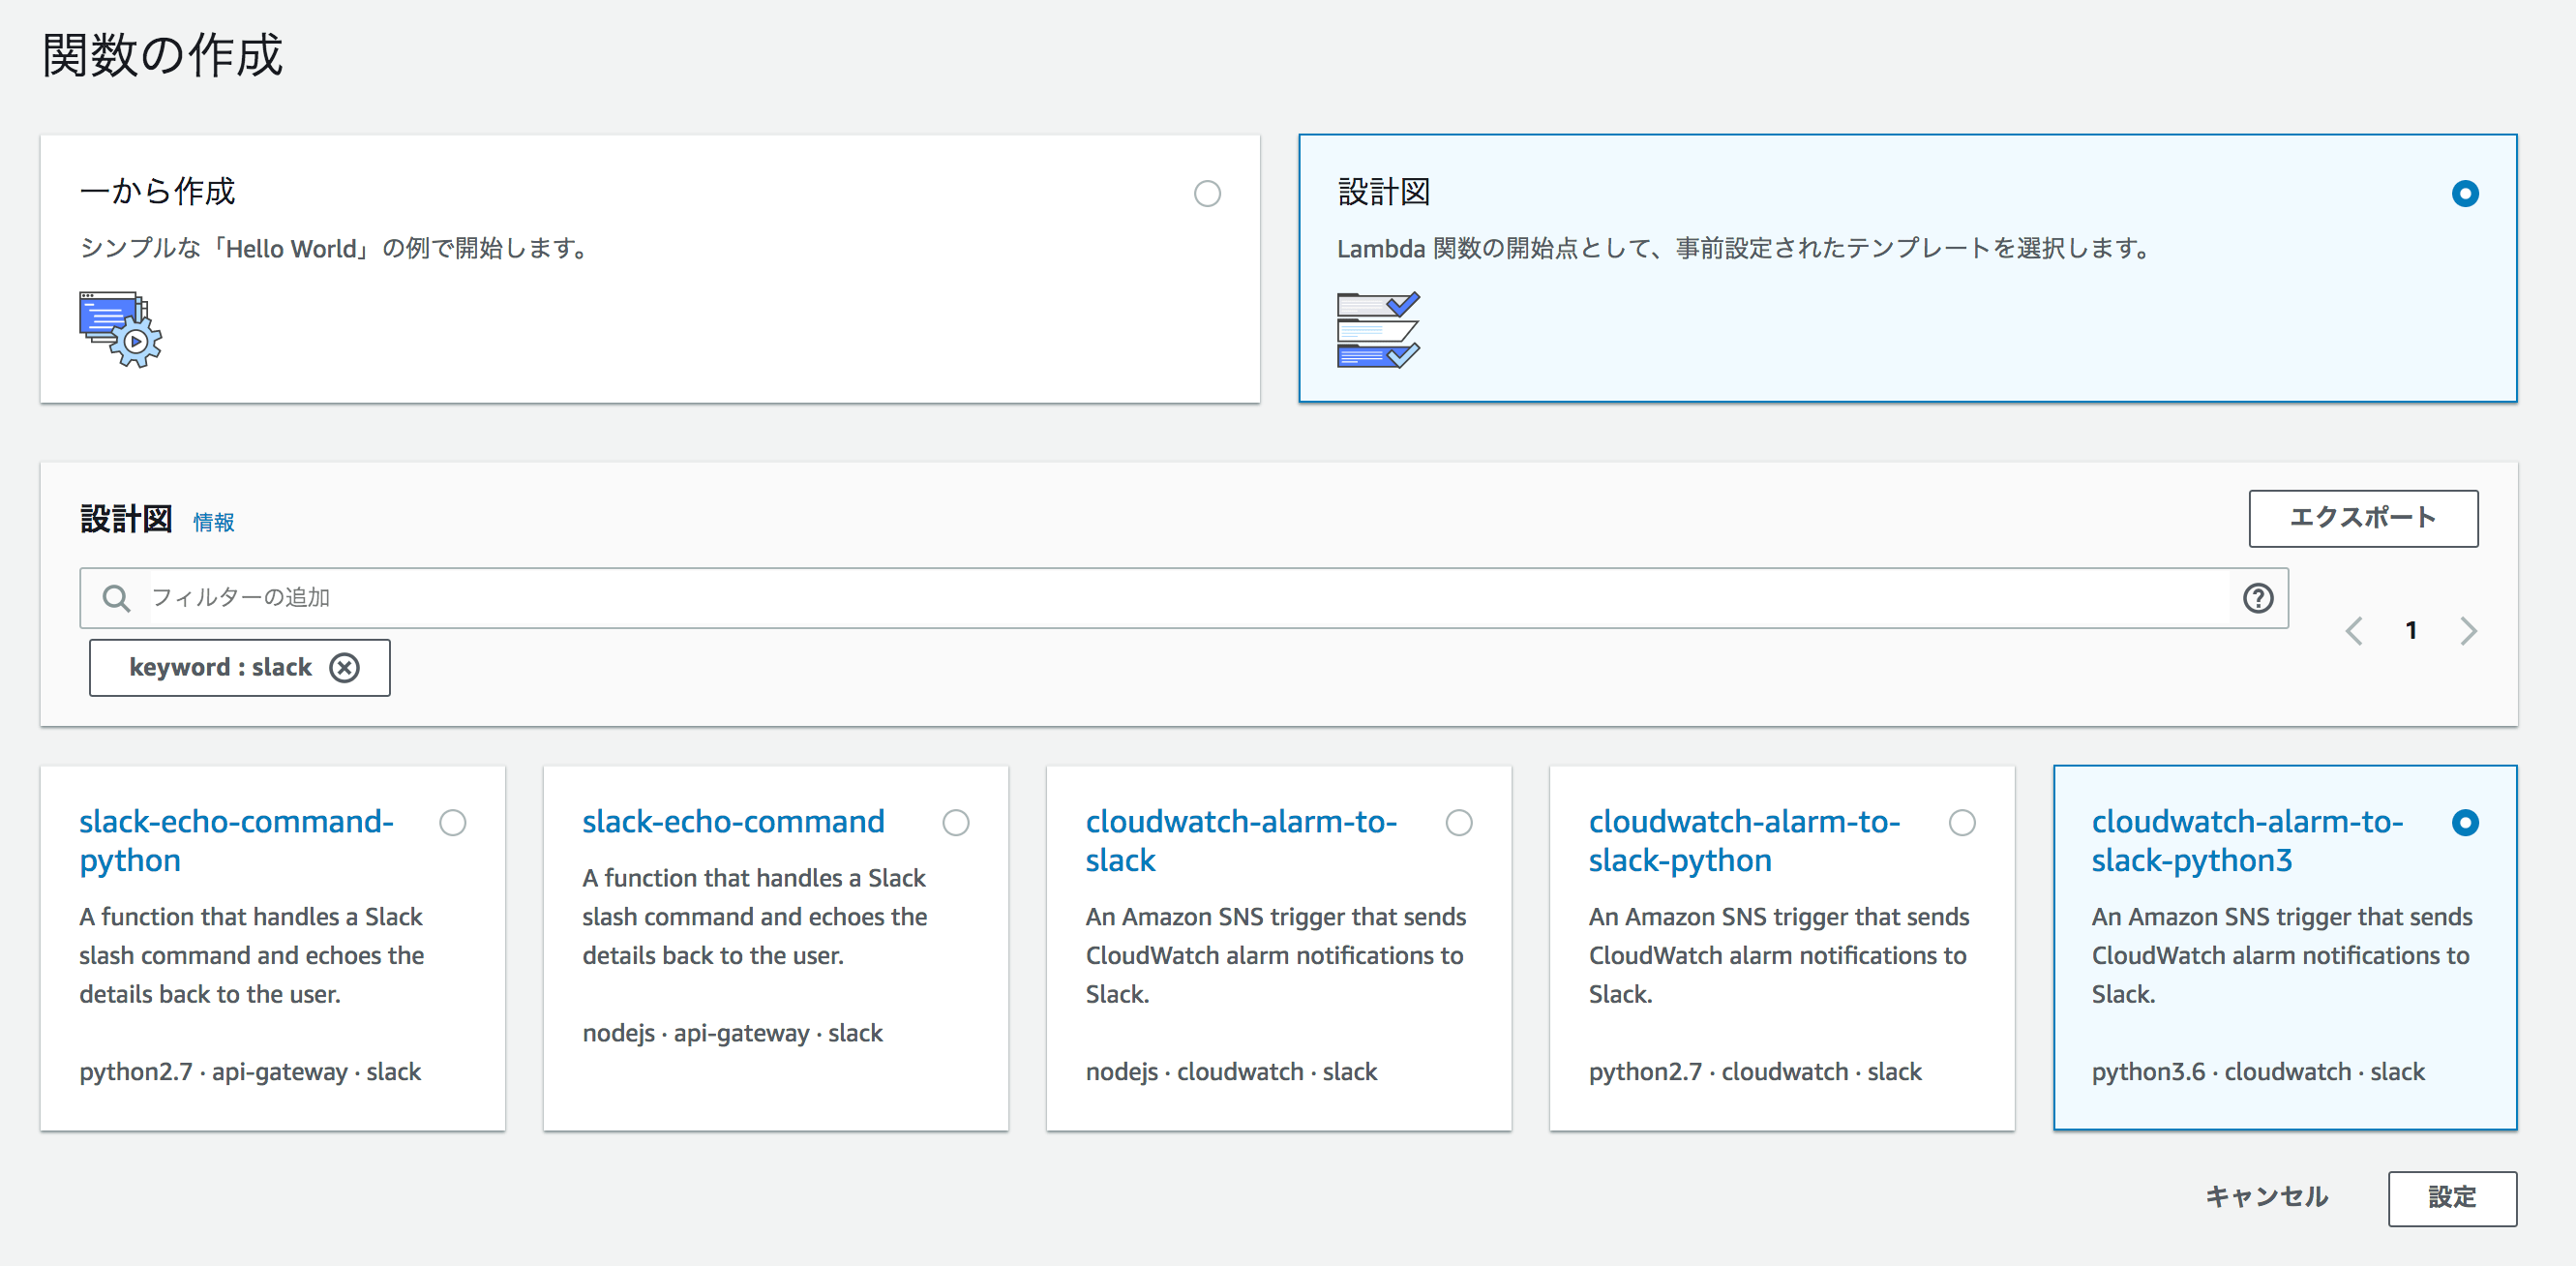The width and height of the screenshot is (2576, 1266).
Task: Go to the previous page with the left chevron
Action: point(2355,631)
